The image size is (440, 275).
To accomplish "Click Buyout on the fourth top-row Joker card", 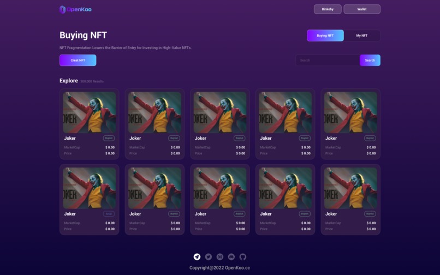I will pyautogui.click(x=305, y=138).
